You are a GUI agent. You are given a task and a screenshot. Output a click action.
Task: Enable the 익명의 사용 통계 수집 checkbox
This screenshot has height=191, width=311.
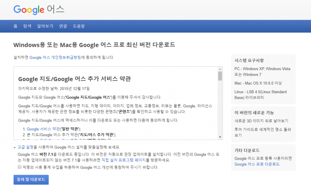(20, 167)
